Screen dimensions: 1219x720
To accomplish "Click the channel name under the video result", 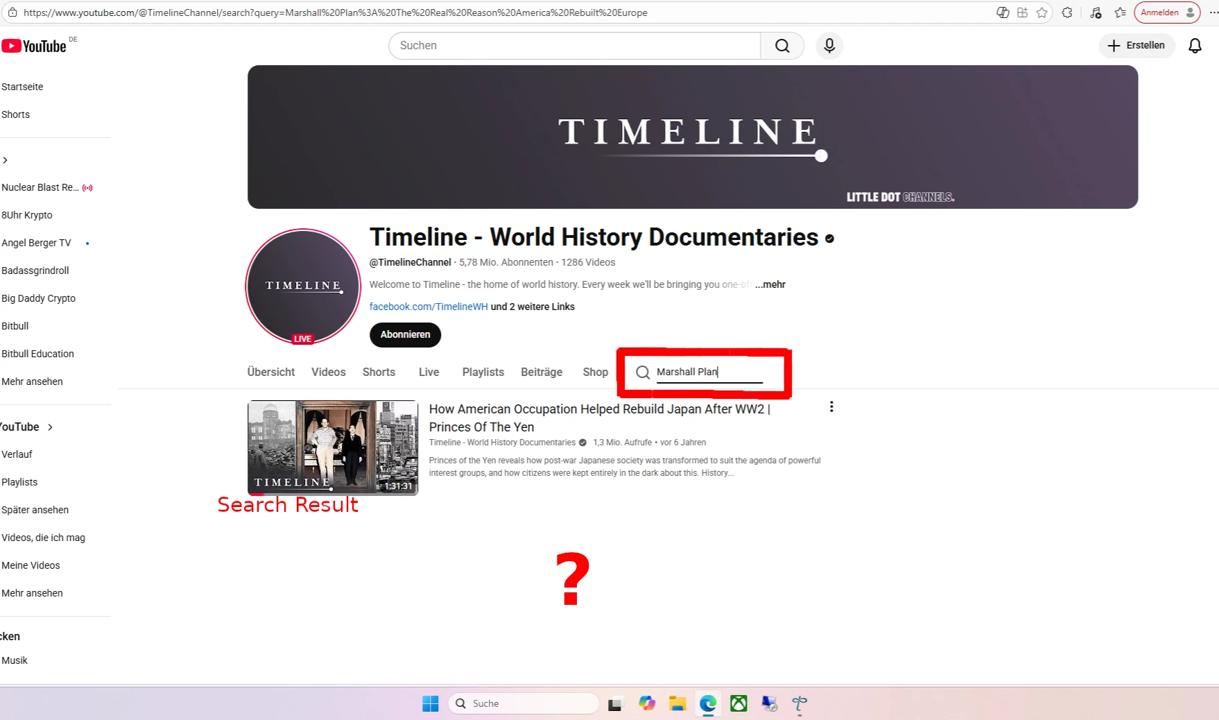I will click(502, 443).
